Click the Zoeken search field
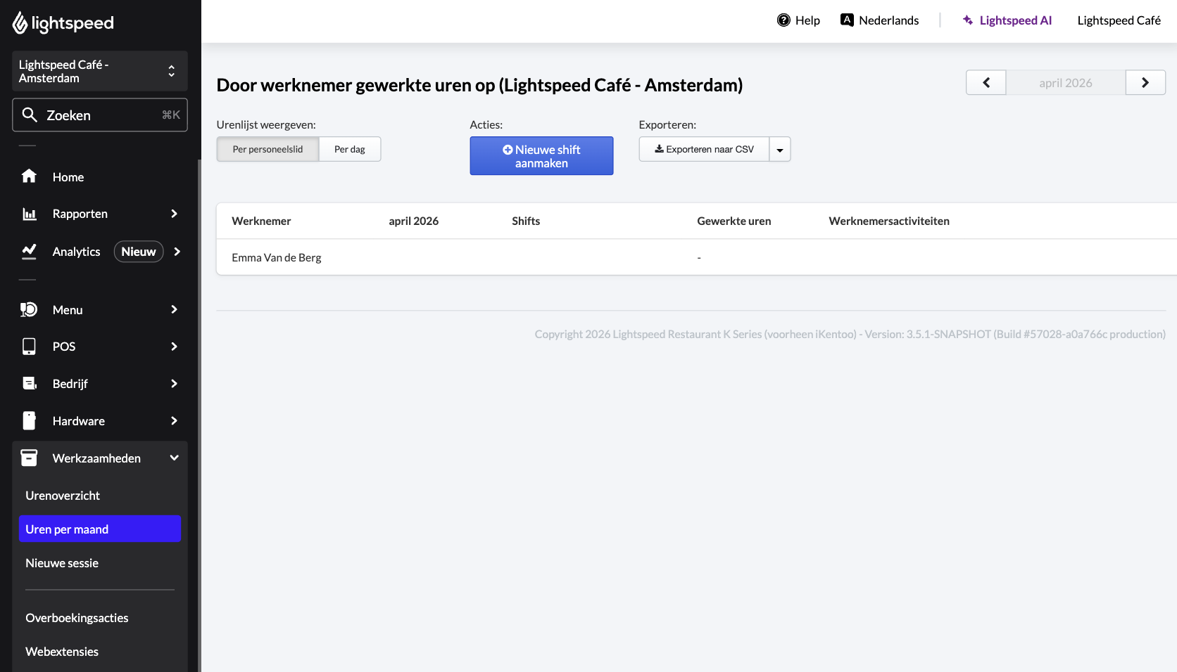This screenshot has height=672, width=1177. 100,115
